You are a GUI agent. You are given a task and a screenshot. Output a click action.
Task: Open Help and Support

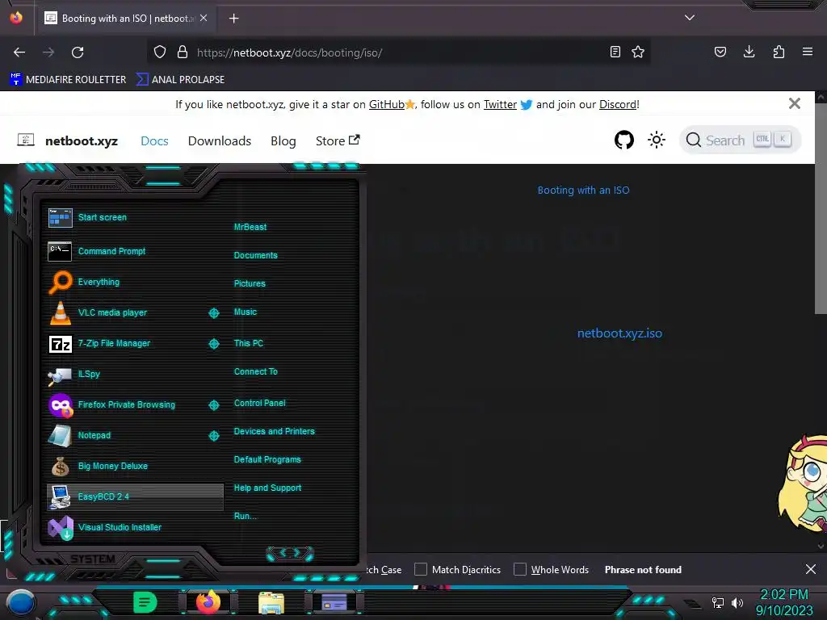[267, 488]
